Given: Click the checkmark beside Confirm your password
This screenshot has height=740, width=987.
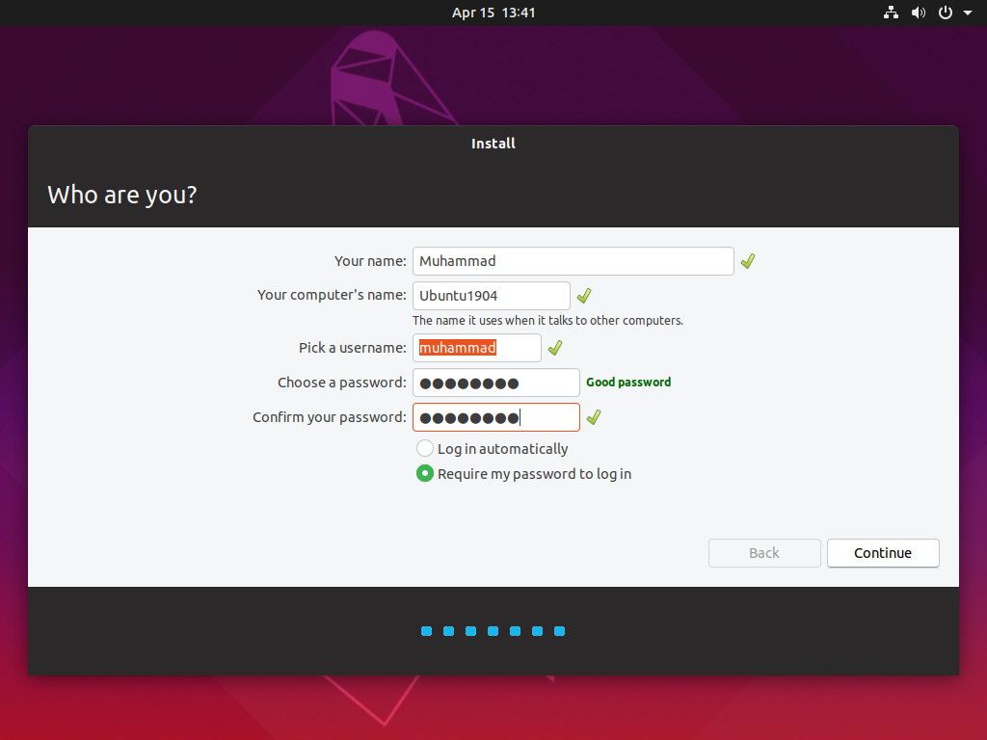Looking at the screenshot, I should point(594,417).
